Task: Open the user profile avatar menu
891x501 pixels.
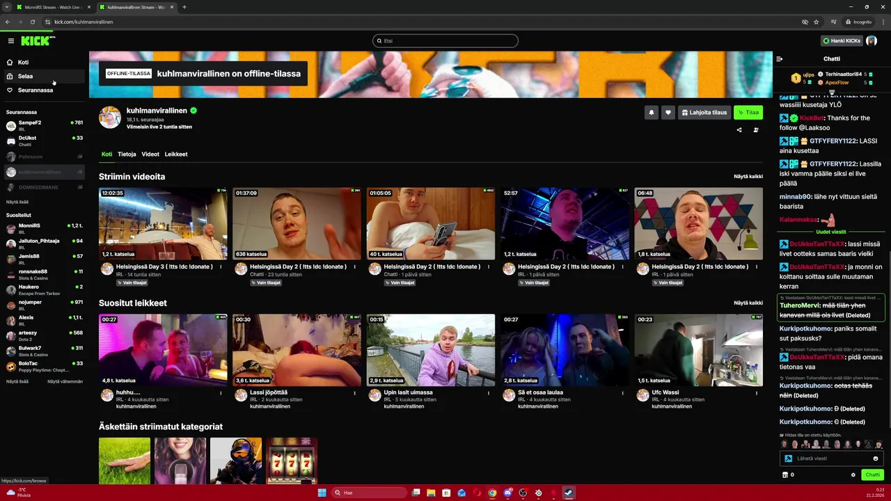Action: tap(872, 41)
